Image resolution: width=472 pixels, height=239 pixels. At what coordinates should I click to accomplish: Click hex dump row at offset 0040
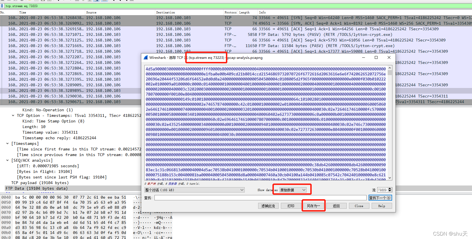[x=71, y=197]
